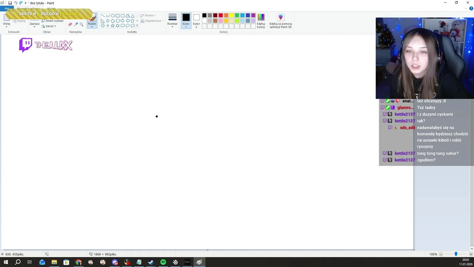This screenshot has width=474, height=267.
Task: Pick the red color swatch
Action: [x=221, y=15]
